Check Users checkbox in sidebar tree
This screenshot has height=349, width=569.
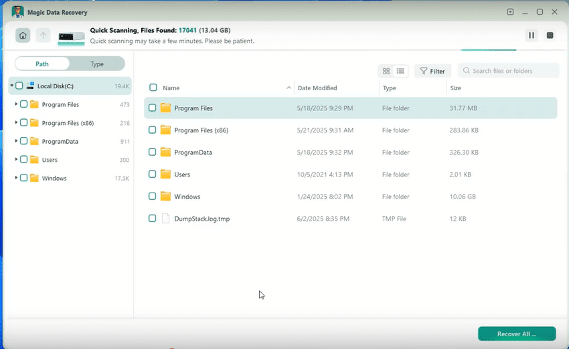pyautogui.click(x=23, y=160)
